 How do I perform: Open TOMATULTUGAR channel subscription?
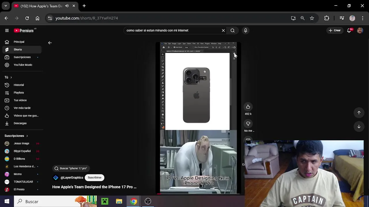[22, 182]
